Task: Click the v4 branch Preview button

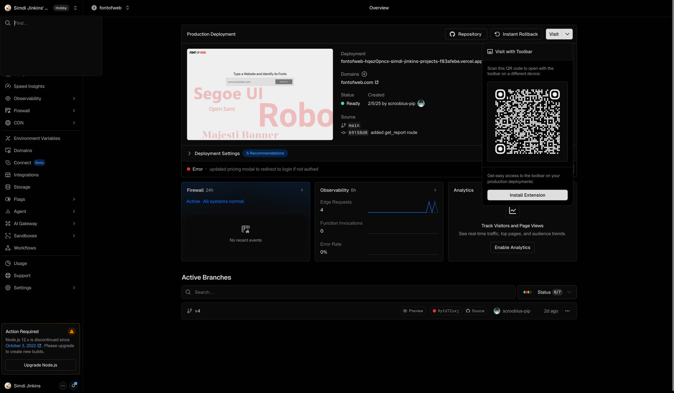Action: (413, 311)
